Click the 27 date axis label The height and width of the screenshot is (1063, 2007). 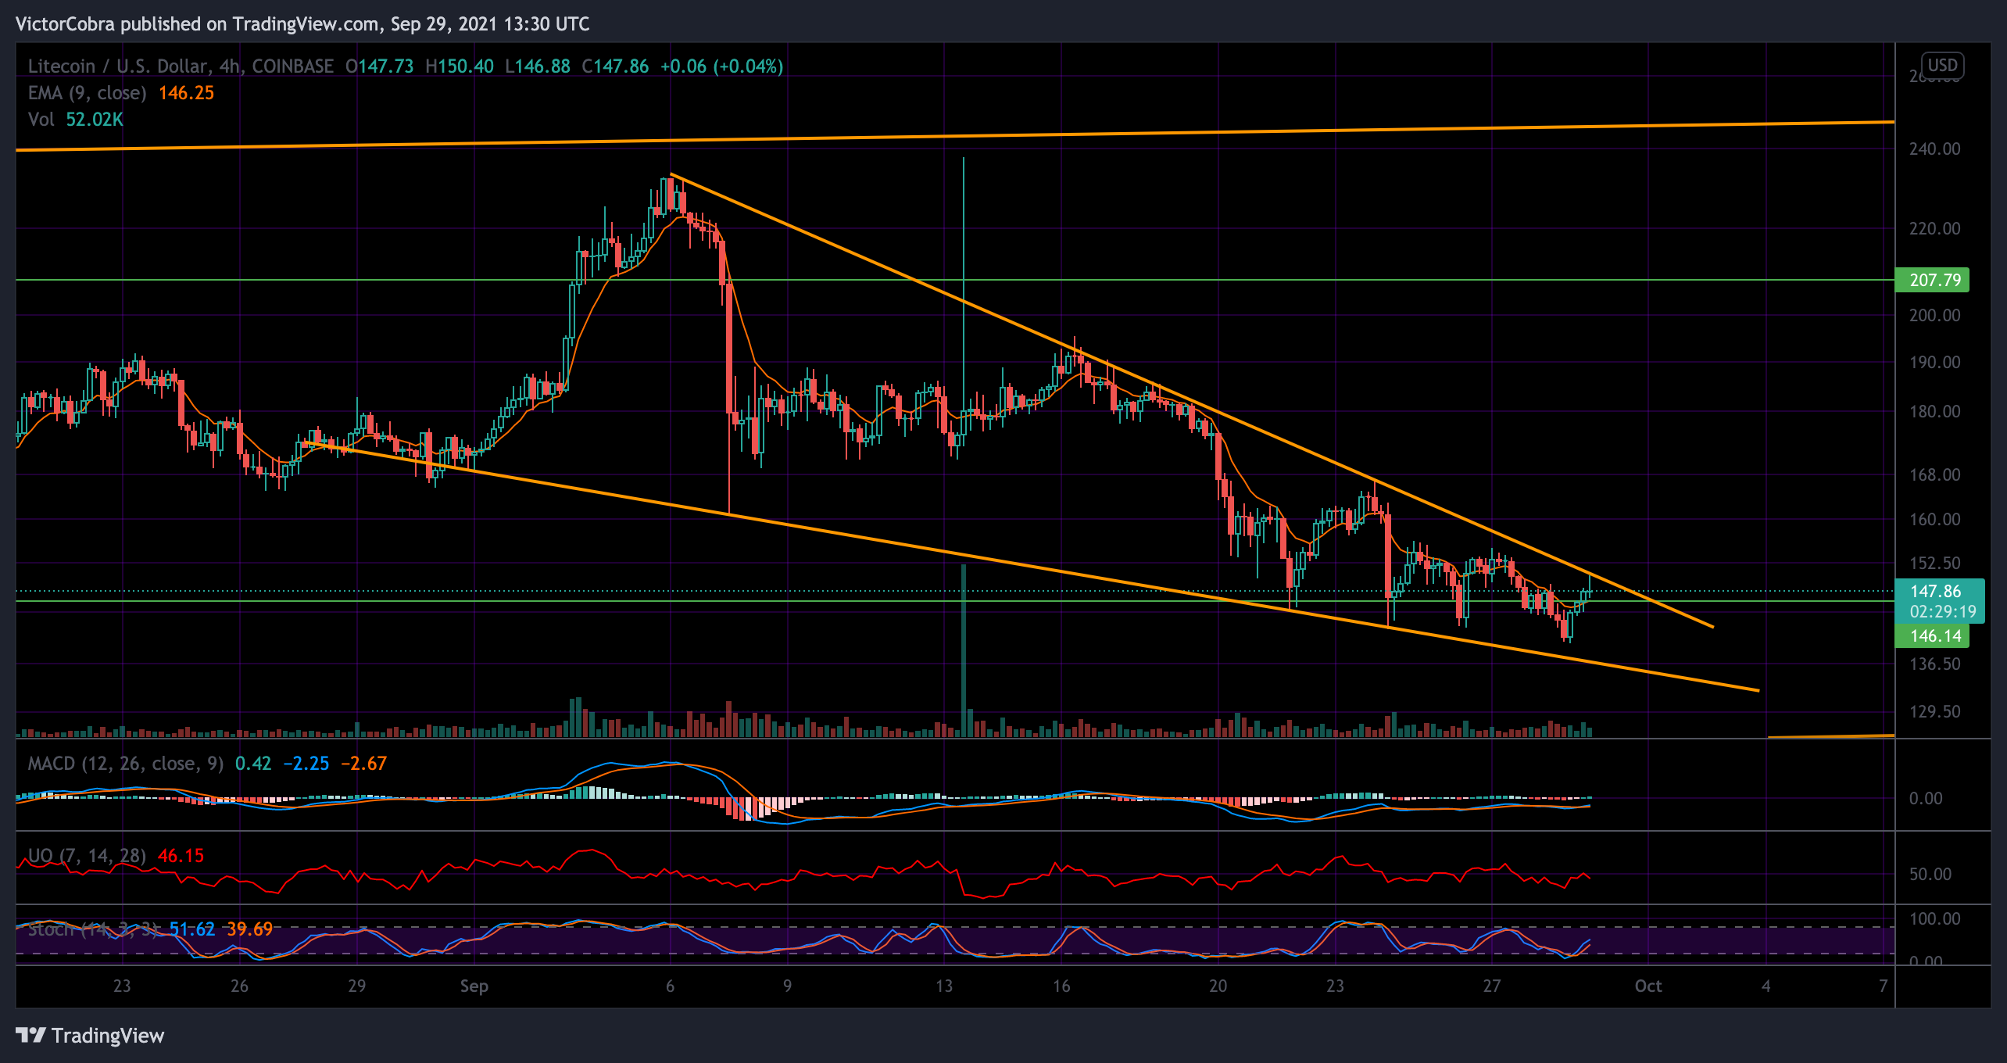coord(1492,986)
